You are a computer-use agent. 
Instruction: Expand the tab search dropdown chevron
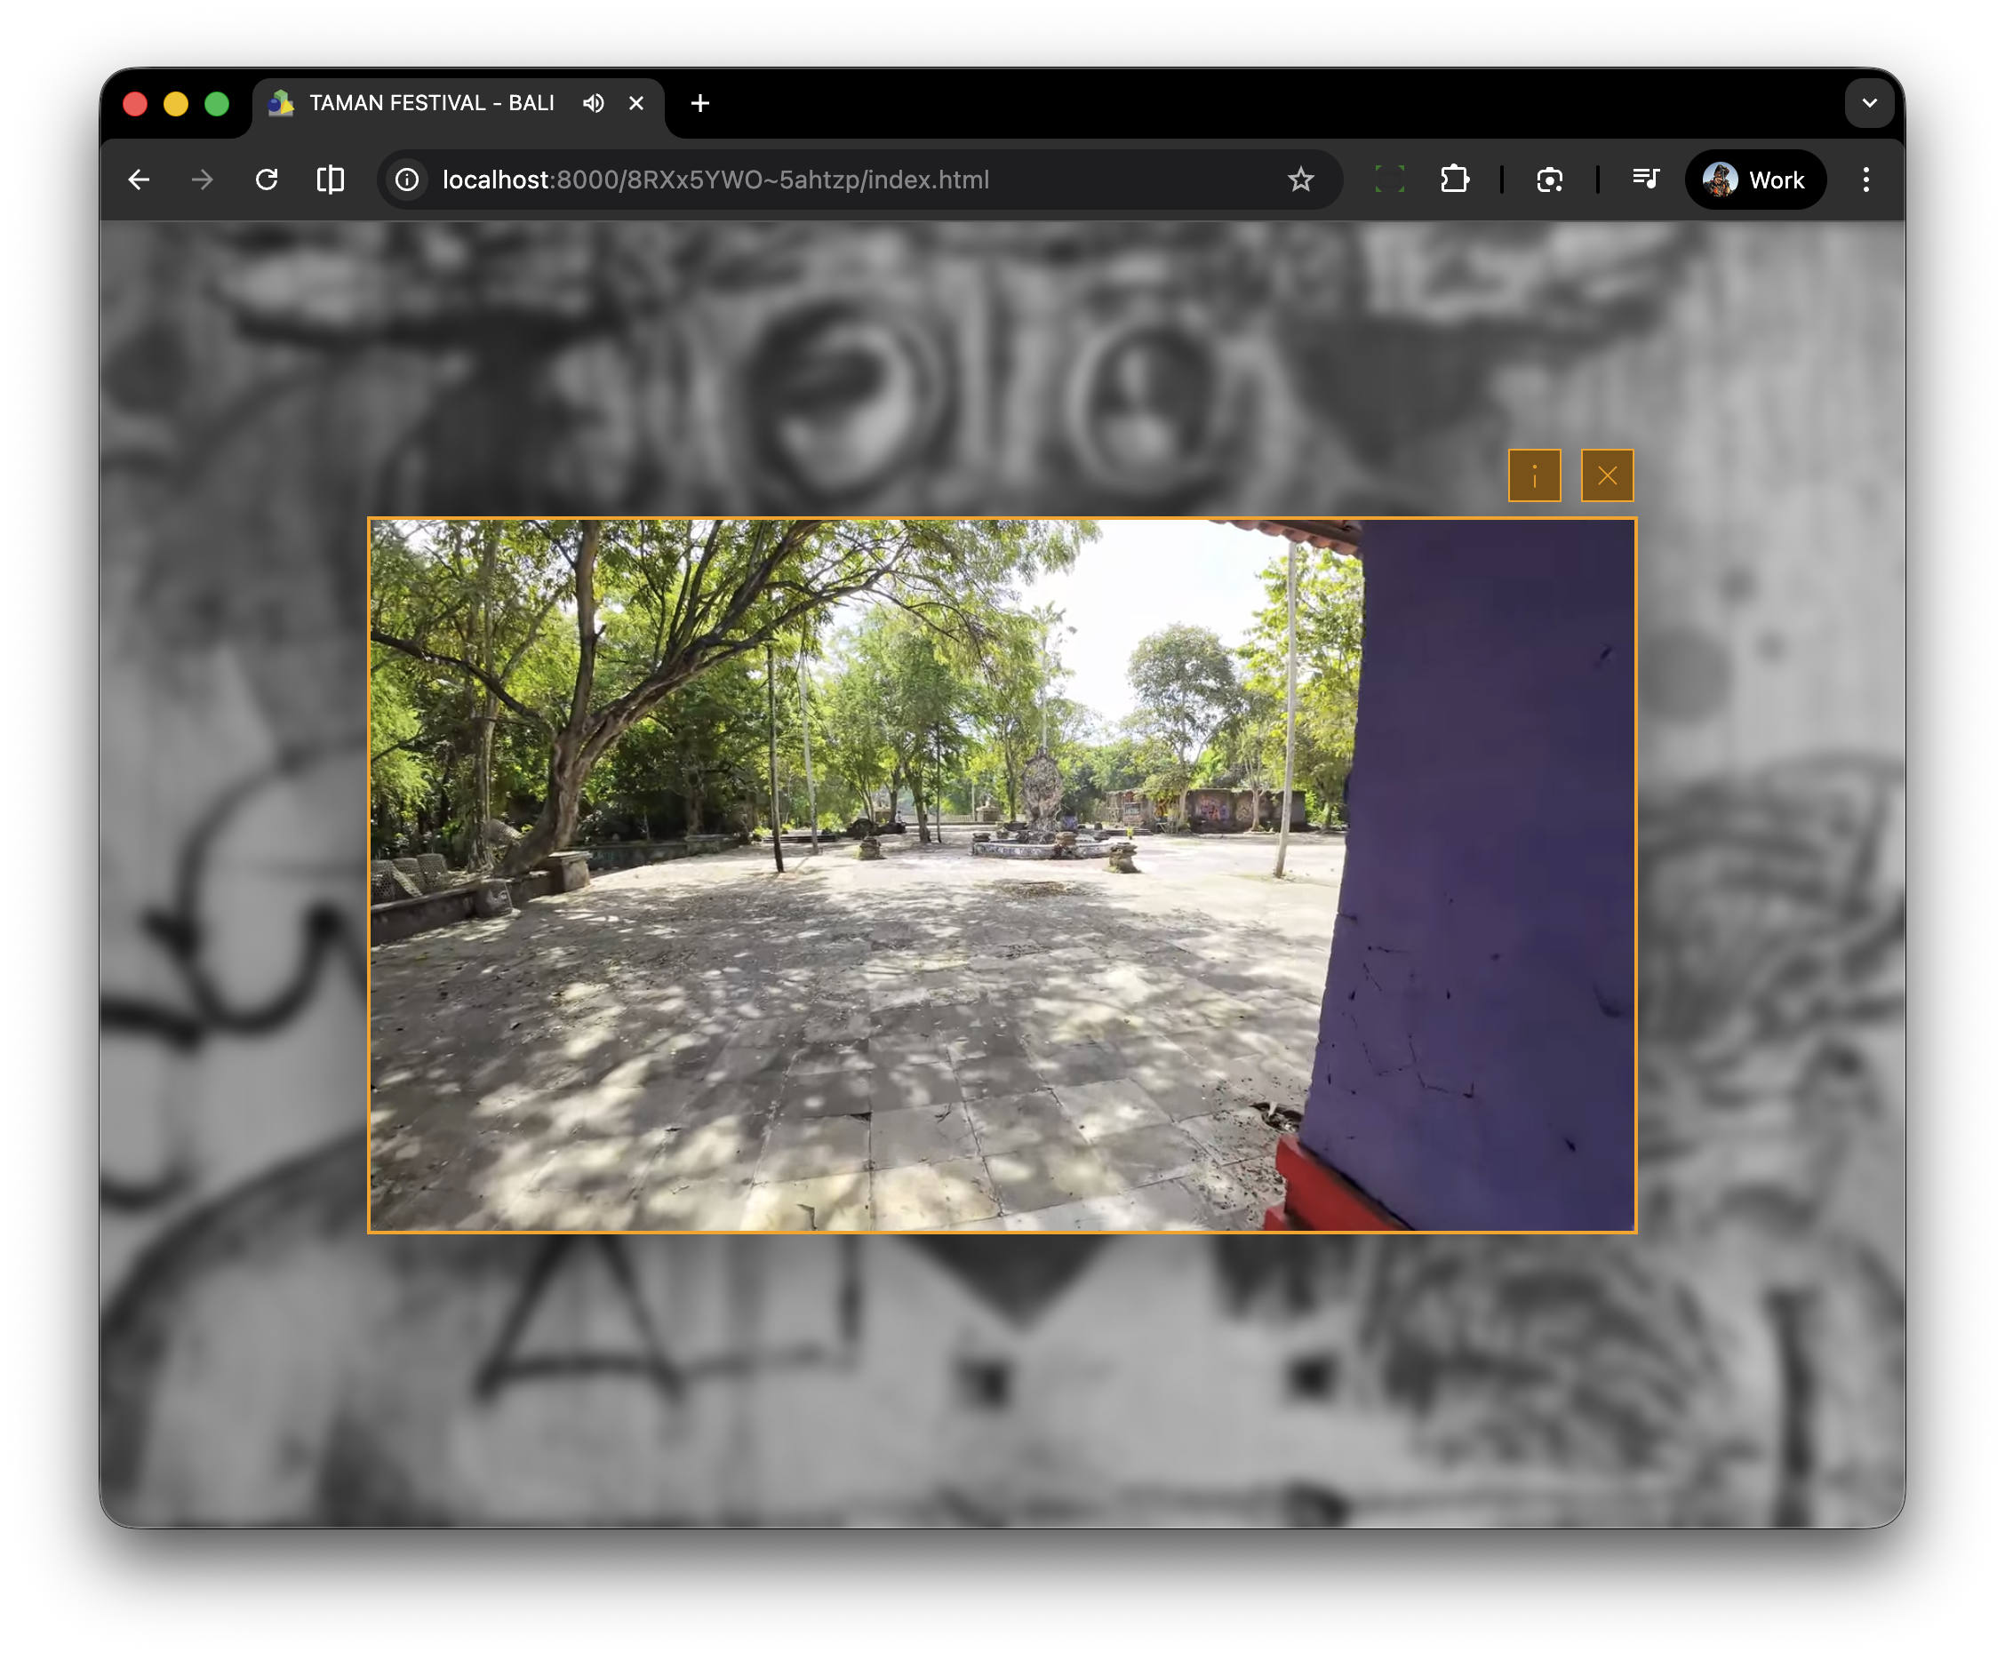point(1868,103)
